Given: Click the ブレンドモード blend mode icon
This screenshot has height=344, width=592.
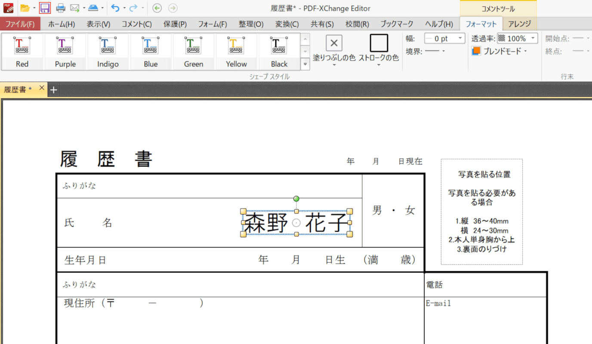Looking at the screenshot, I should (476, 51).
